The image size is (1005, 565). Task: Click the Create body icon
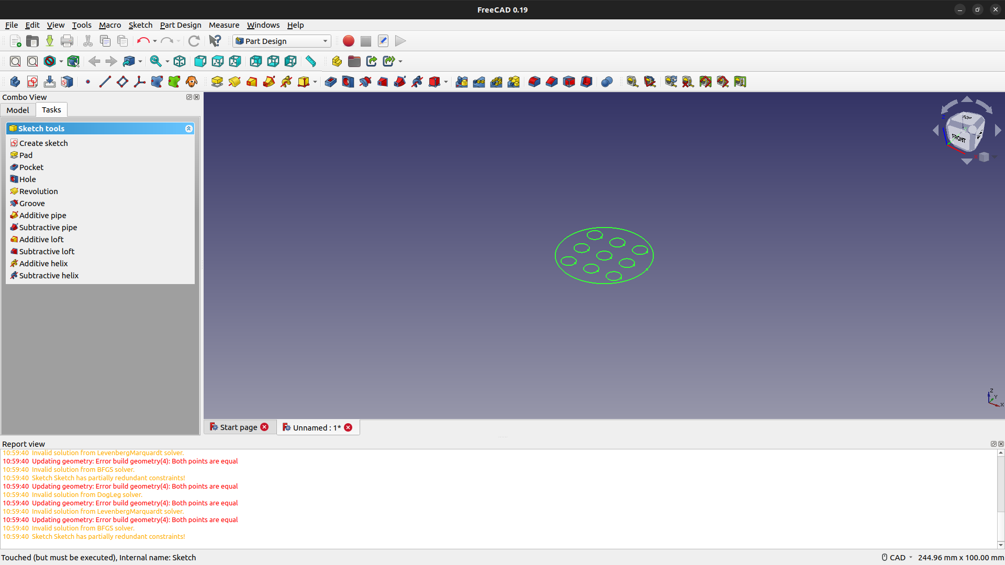click(15, 82)
